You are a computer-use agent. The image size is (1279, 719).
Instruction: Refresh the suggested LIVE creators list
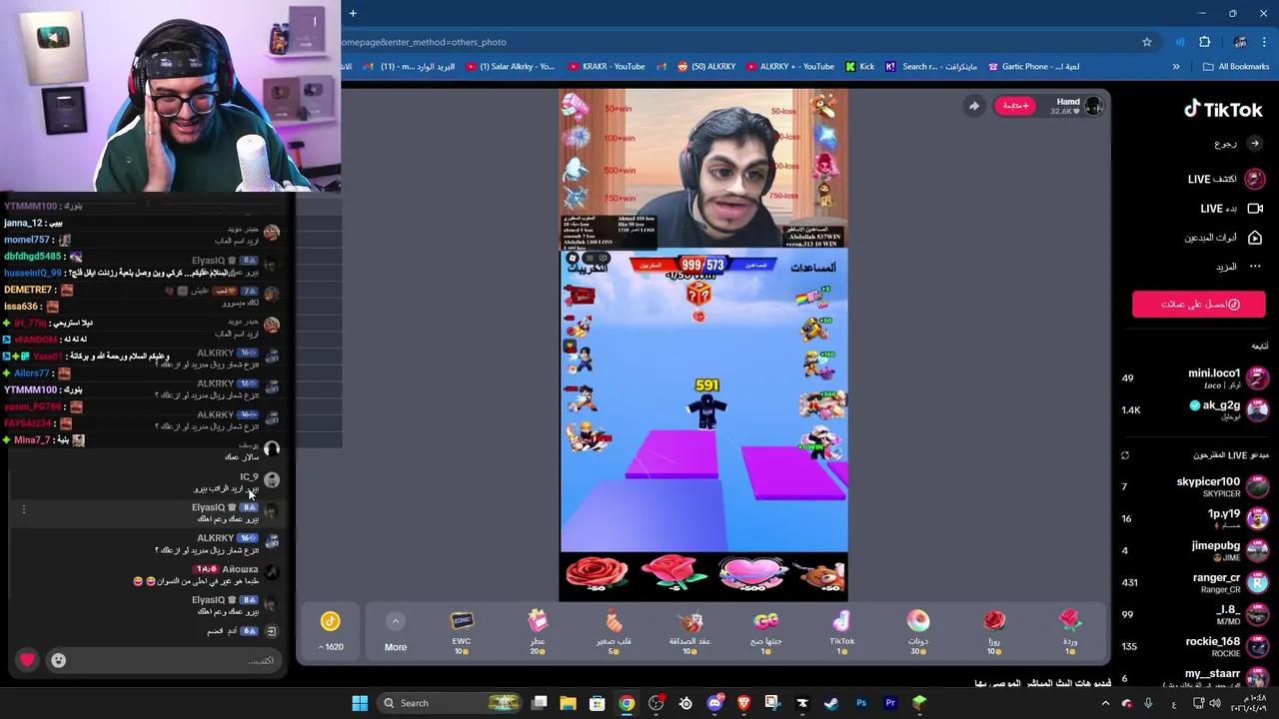(x=1125, y=455)
